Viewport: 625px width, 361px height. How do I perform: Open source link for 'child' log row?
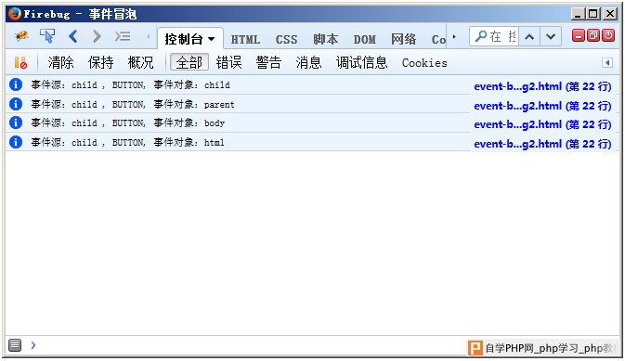542,86
